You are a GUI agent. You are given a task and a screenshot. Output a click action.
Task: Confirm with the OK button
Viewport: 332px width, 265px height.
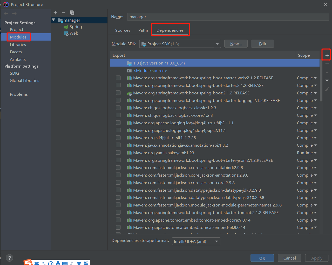point(262,258)
